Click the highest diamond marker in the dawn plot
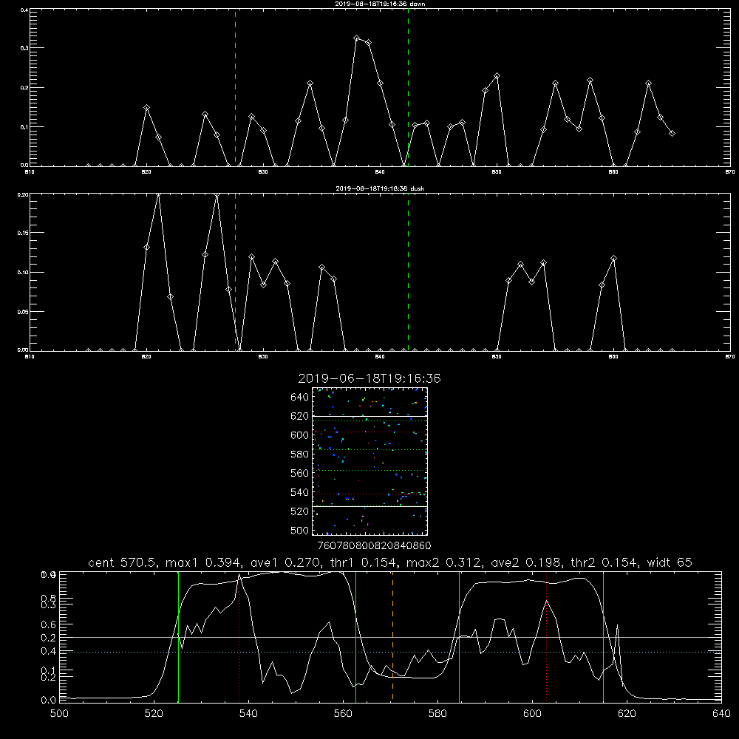Viewport: 739px width, 739px height. pyautogui.click(x=357, y=38)
